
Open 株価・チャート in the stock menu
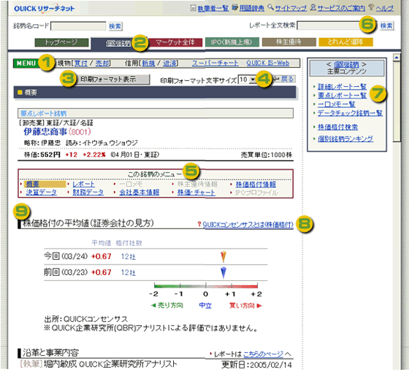[196, 193]
